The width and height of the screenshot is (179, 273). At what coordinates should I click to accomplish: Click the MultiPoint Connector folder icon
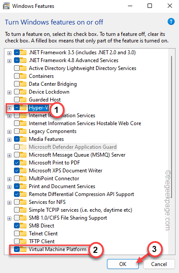[23, 178]
